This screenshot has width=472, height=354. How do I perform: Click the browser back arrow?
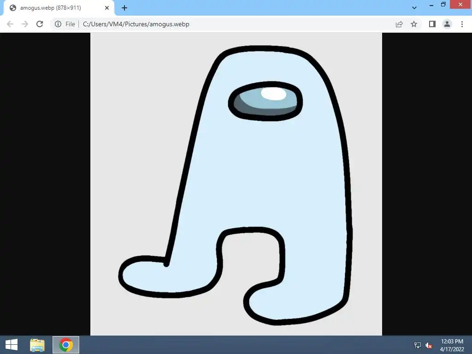[x=10, y=24]
